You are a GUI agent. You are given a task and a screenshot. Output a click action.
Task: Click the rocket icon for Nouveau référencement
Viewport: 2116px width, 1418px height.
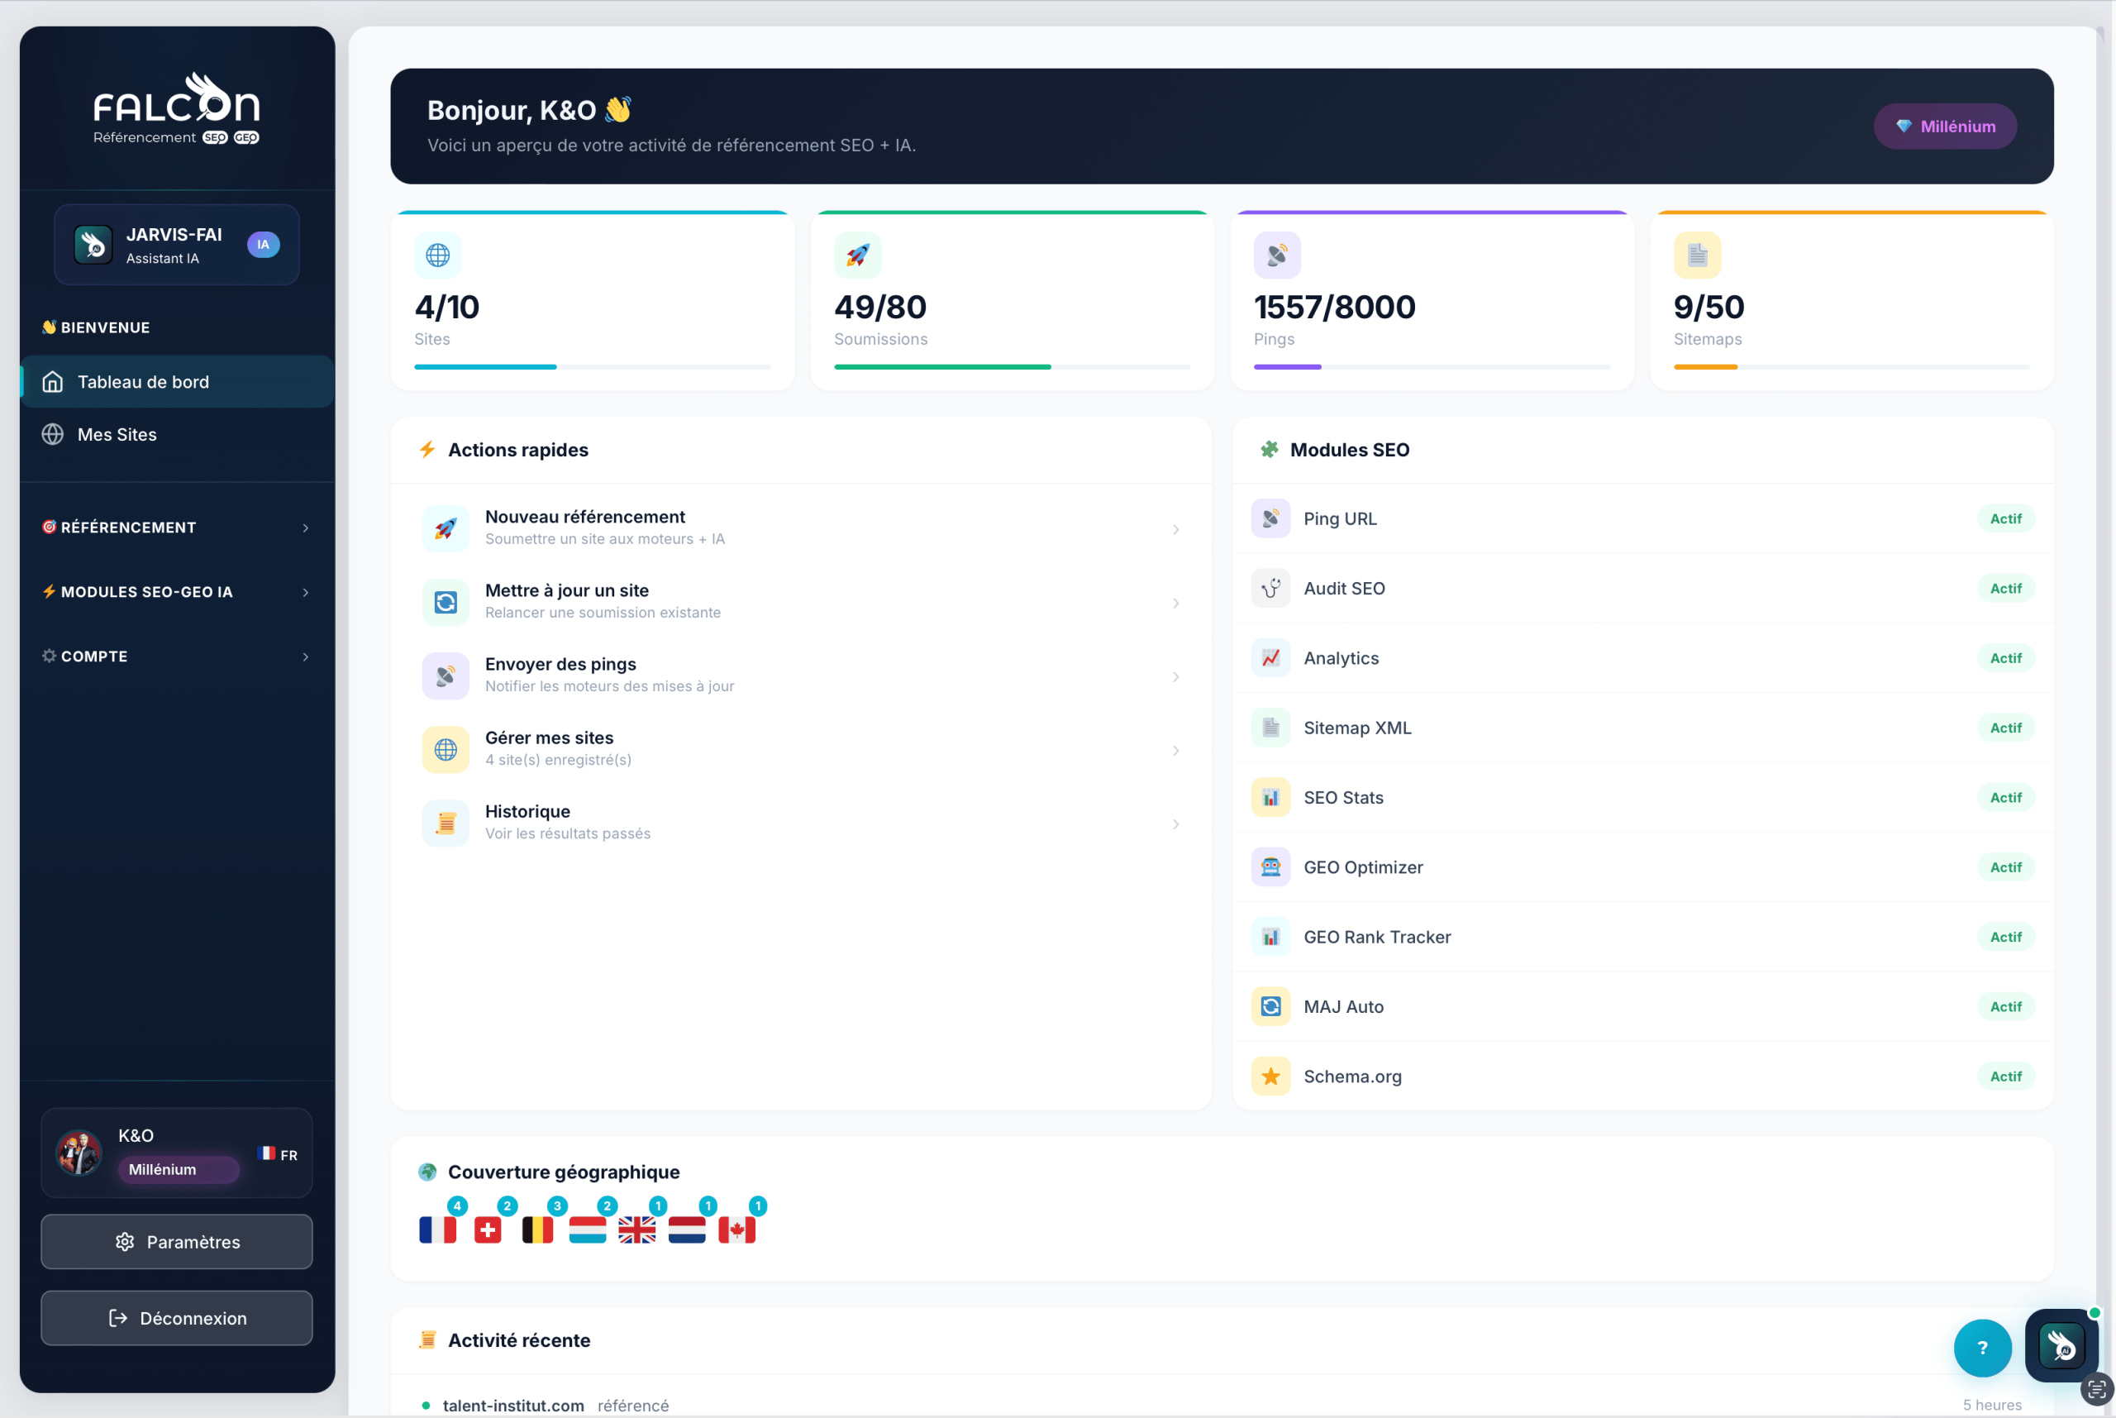(x=446, y=529)
